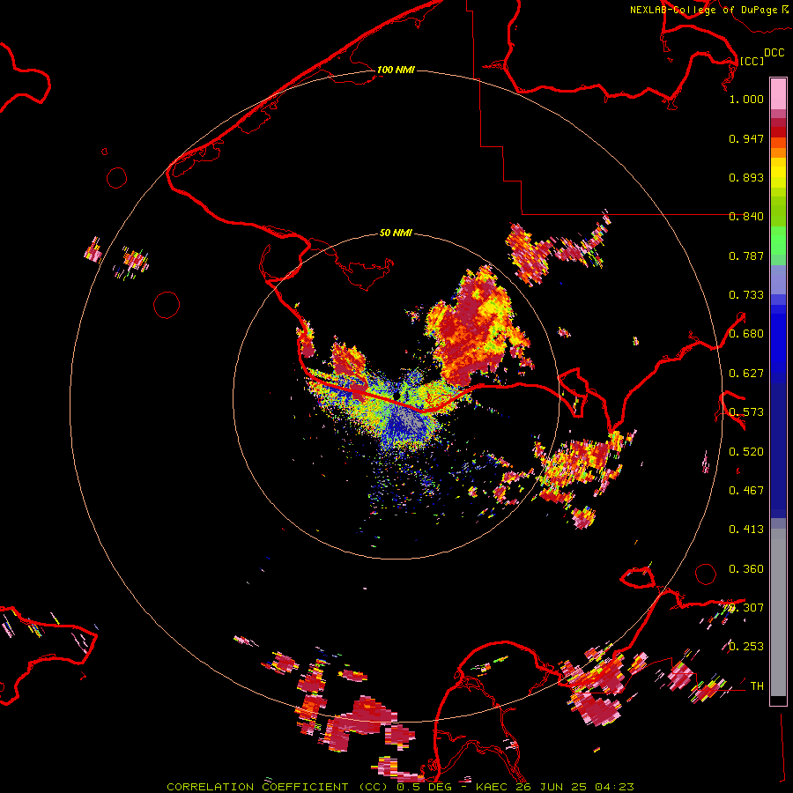Click the 50 NMI range ring label
Screen dimensions: 793x793
(396, 233)
